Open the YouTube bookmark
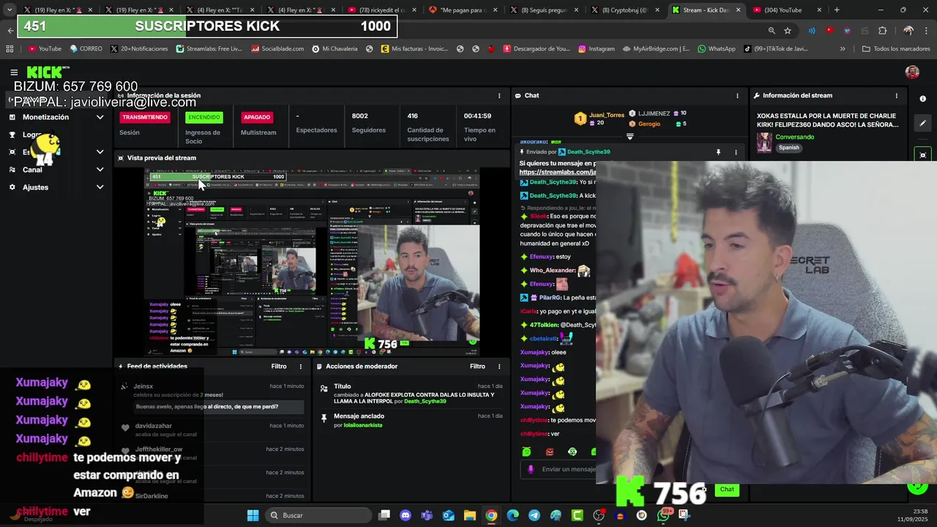937x527 pixels. (45, 49)
